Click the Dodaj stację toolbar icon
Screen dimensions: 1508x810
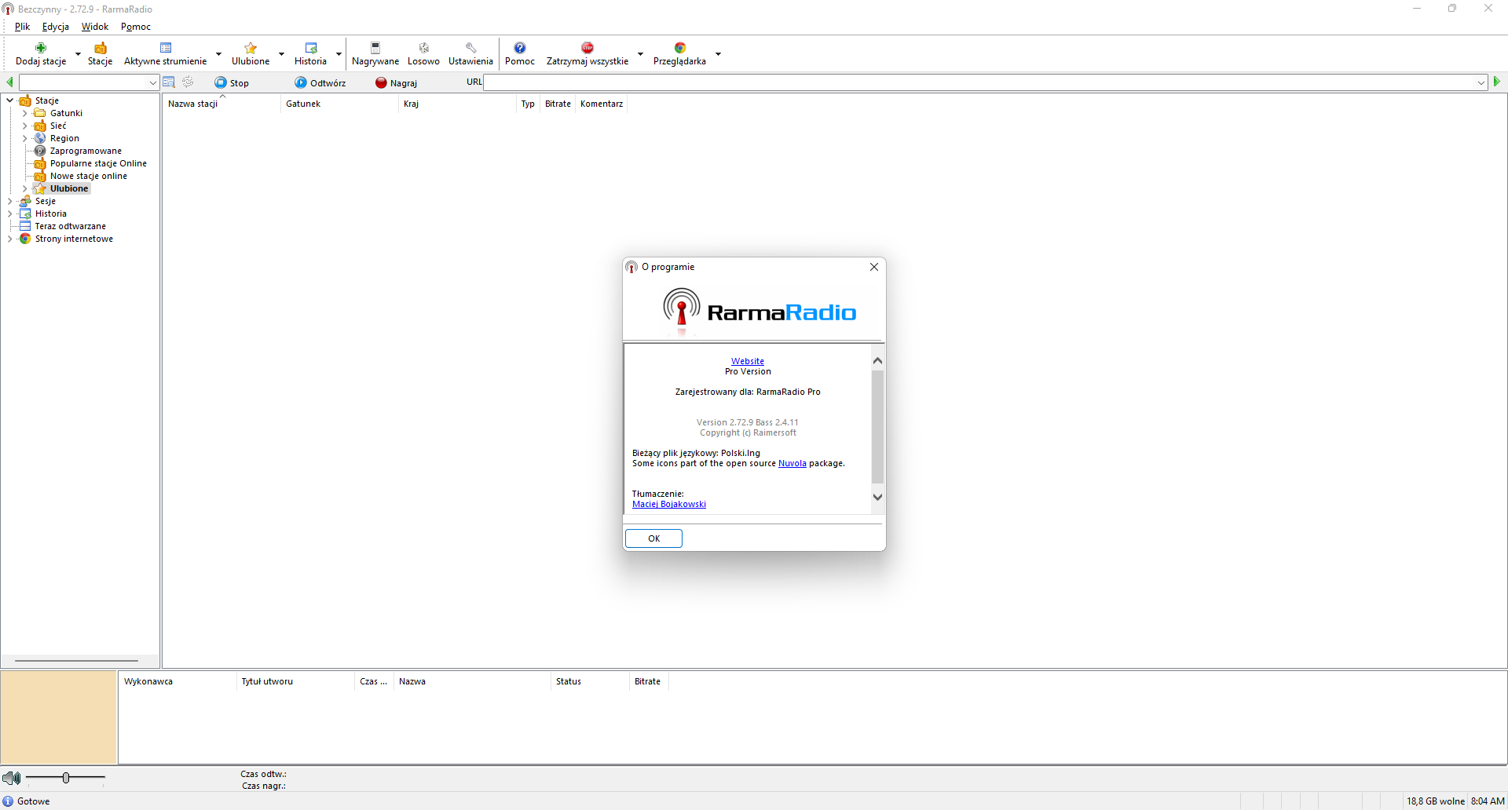point(41,53)
